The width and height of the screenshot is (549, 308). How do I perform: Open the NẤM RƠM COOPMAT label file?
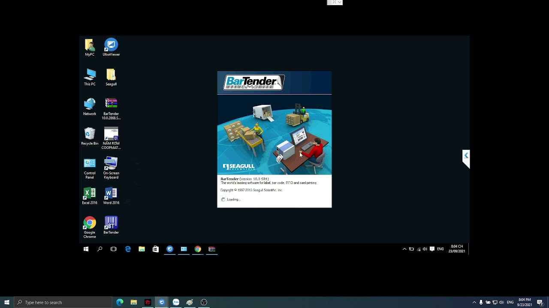[x=111, y=139]
